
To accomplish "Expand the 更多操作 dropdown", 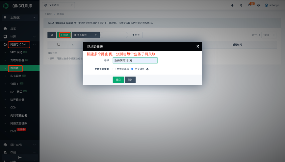I will point(86,35).
